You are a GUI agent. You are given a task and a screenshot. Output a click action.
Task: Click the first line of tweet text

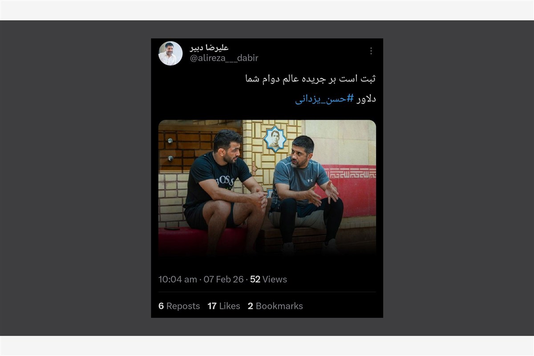click(311, 79)
